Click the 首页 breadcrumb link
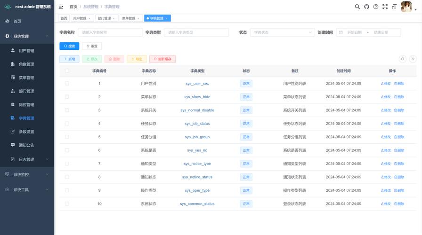Viewport: 422px width, 235px height. click(73, 7)
